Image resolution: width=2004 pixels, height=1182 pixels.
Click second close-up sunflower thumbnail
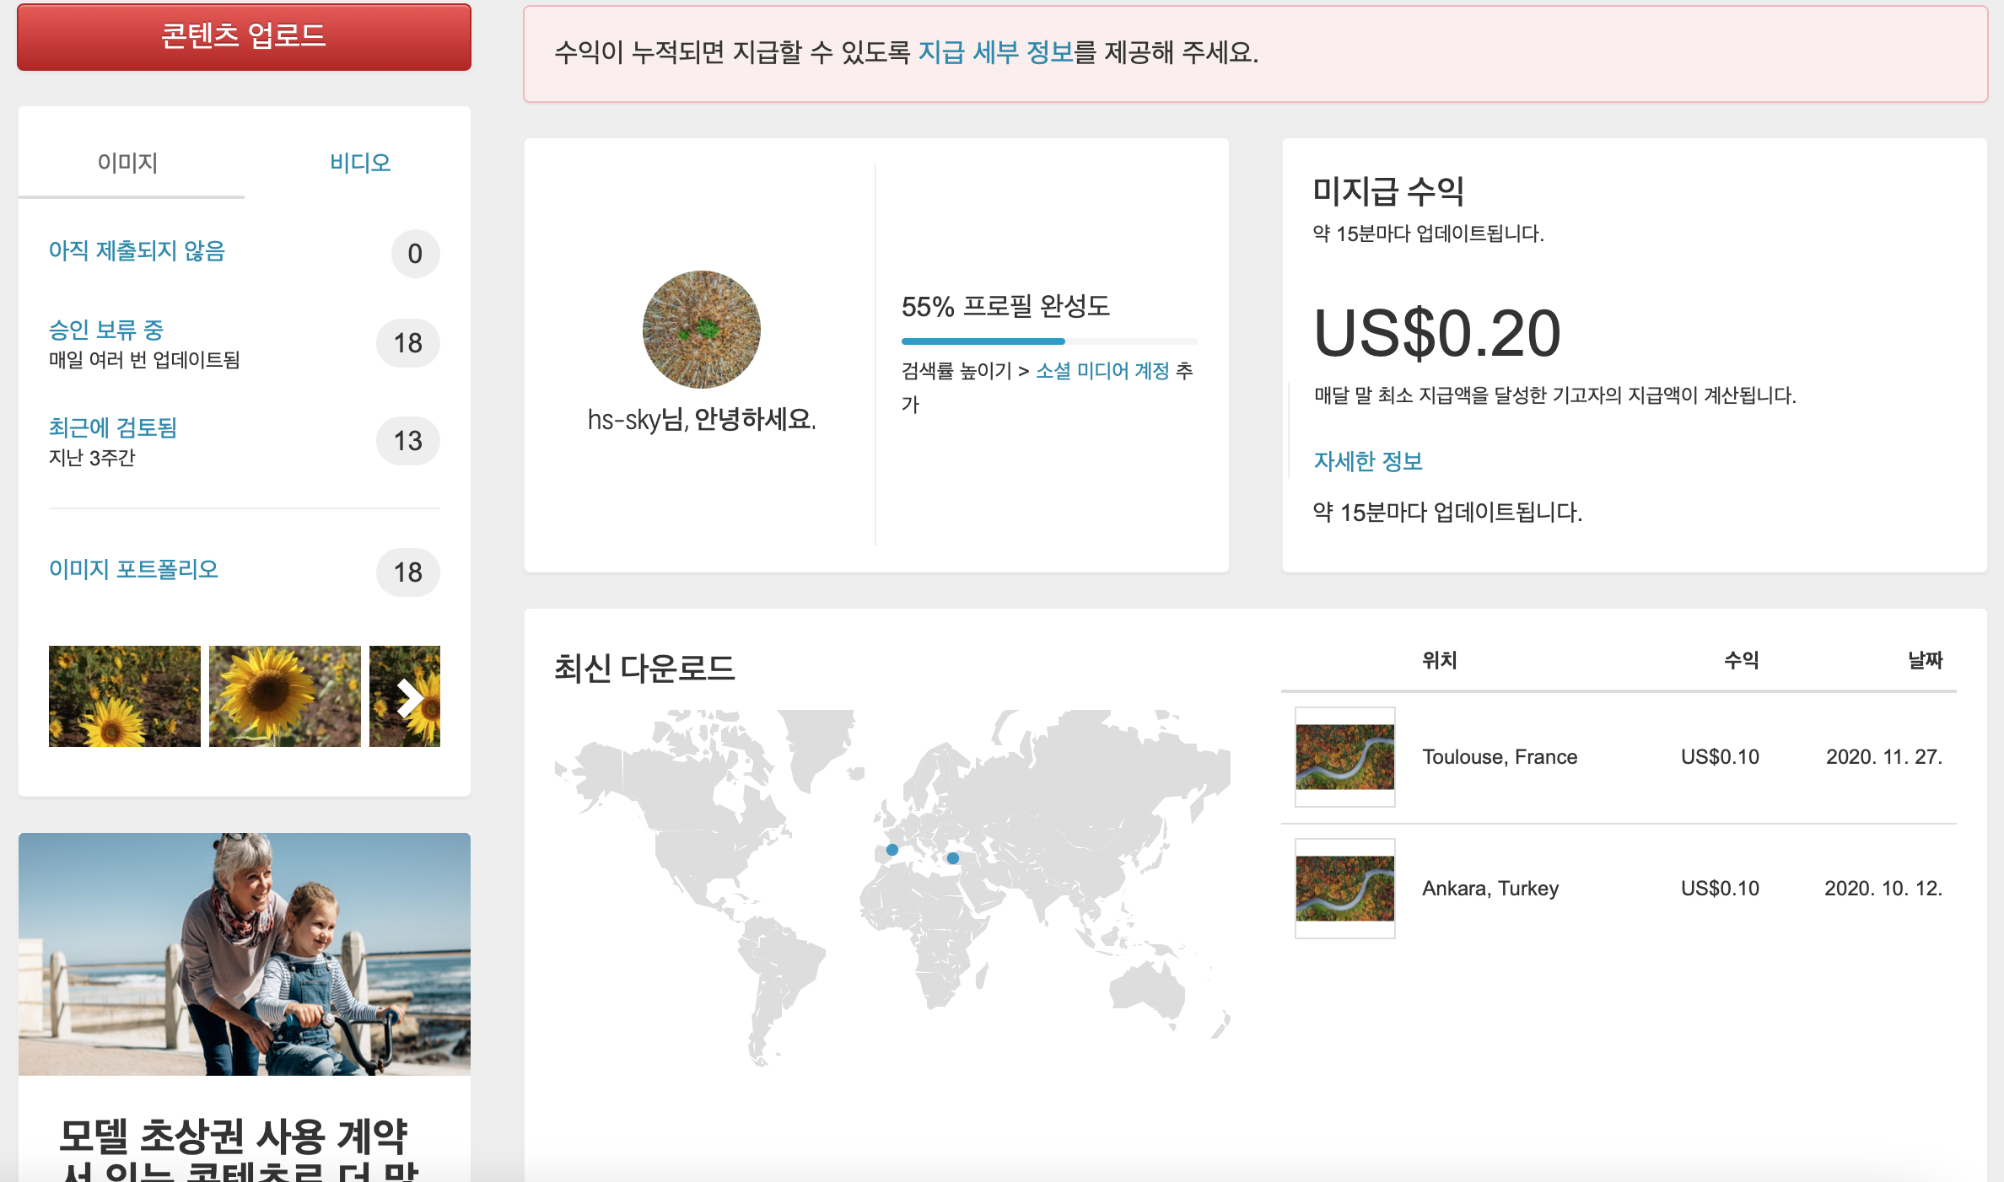[284, 696]
